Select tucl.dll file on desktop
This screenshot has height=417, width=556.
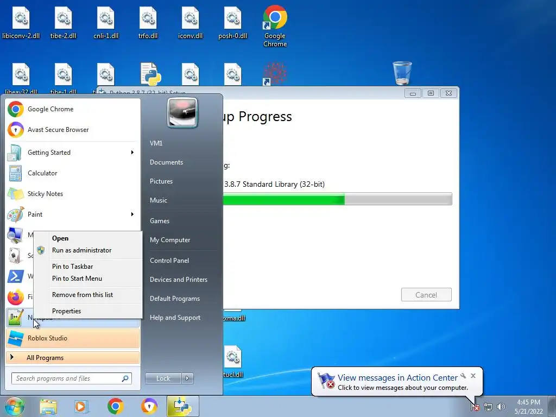(x=233, y=362)
